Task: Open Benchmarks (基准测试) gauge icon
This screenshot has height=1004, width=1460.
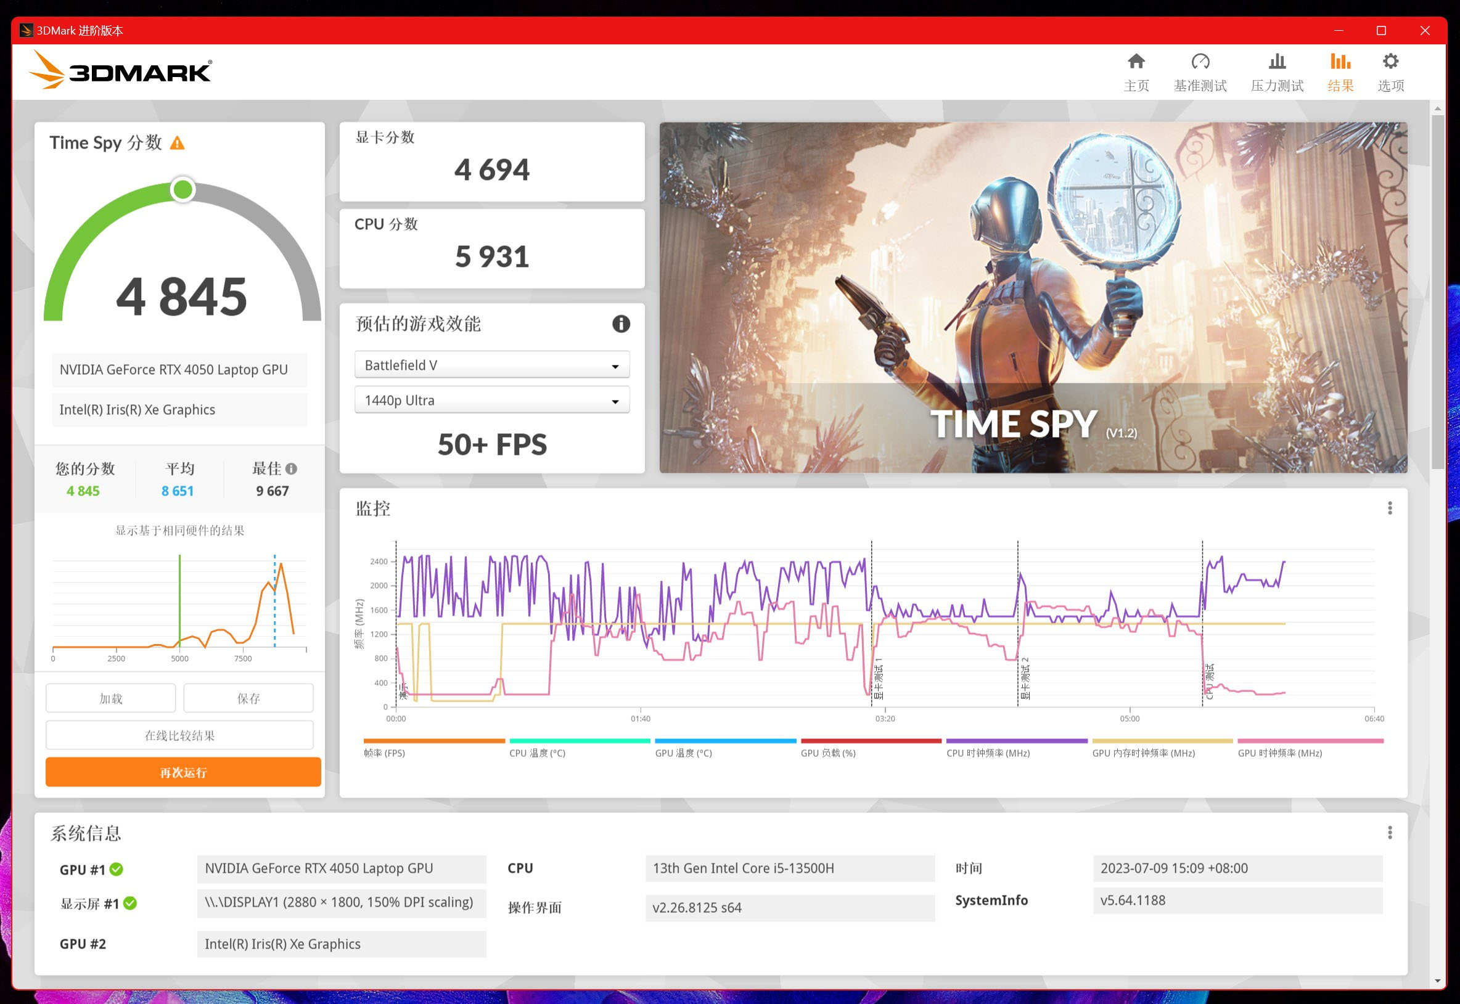Action: (x=1199, y=62)
